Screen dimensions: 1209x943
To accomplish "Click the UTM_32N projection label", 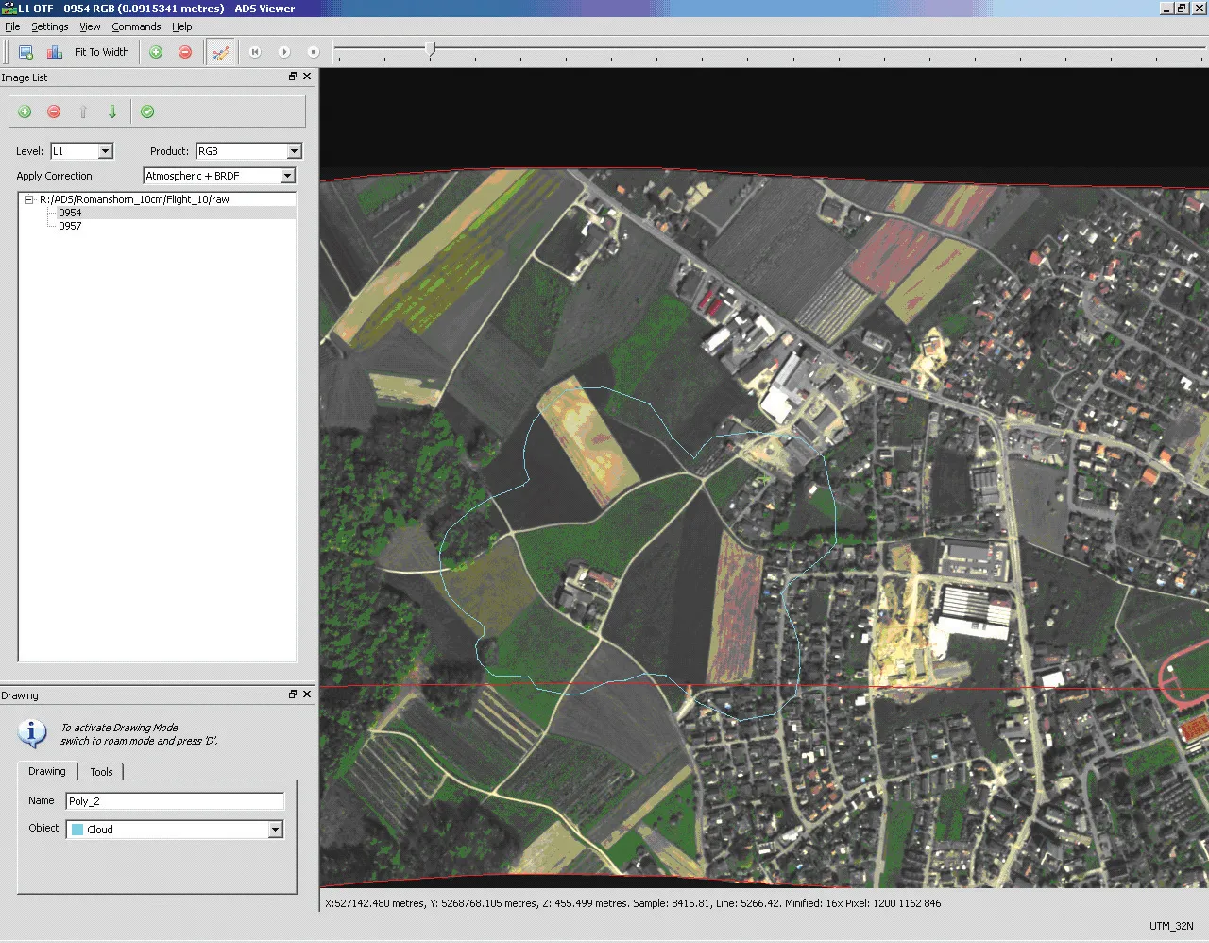I will click(1171, 926).
